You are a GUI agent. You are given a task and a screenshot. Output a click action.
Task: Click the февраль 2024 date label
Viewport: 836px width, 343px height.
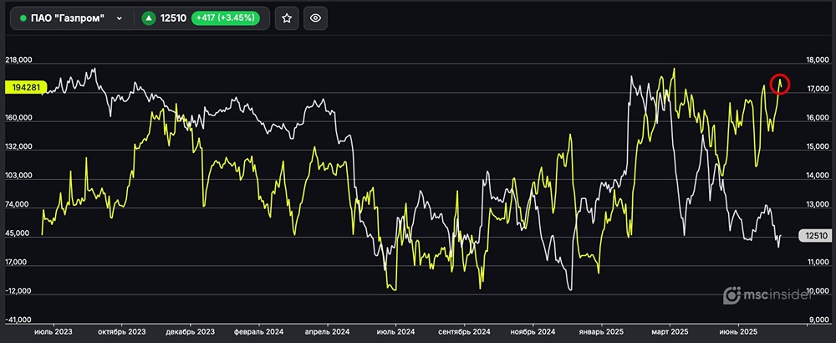coord(258,331)
